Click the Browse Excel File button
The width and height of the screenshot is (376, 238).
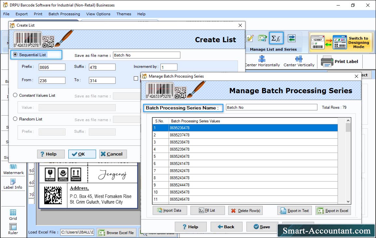tap(117, 232)
